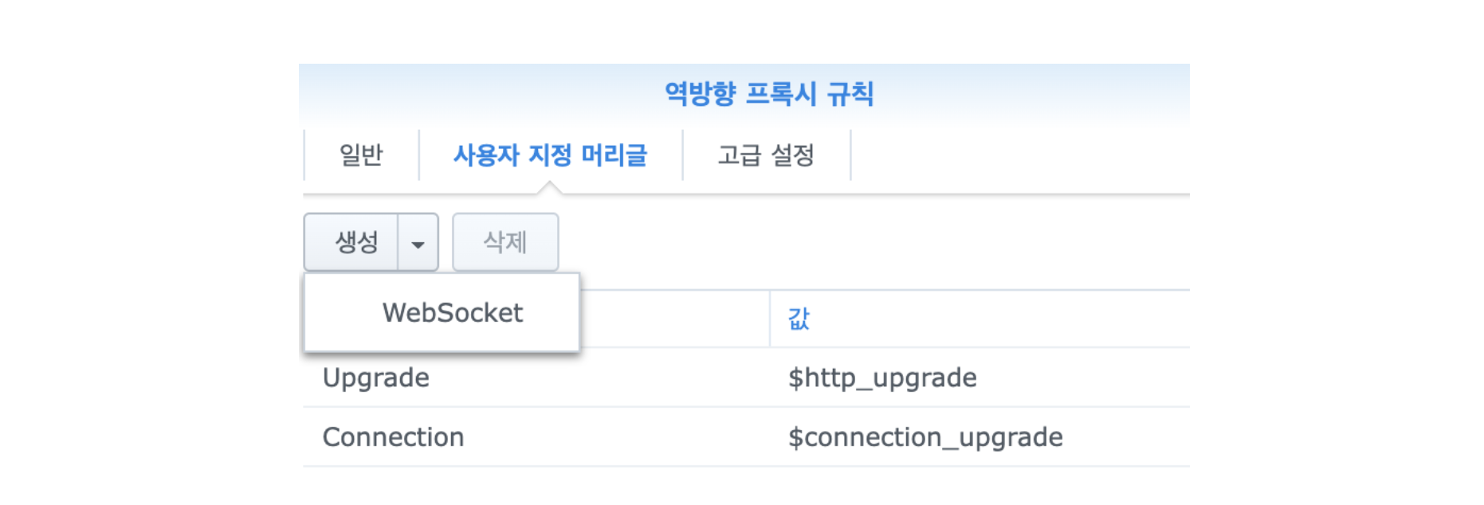Click the empty toolbar area right of 삭제

[877, 242]
